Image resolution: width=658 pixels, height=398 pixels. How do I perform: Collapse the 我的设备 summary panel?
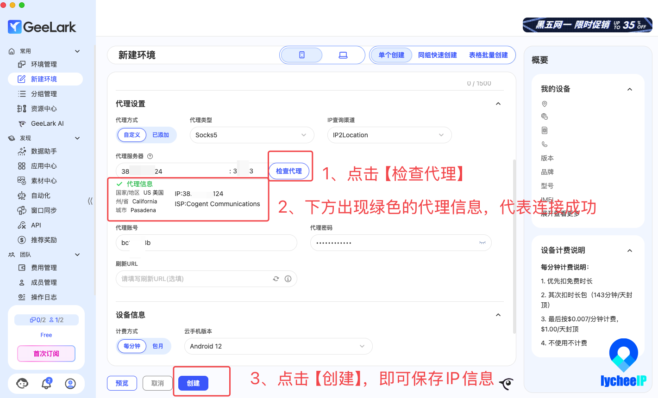(x=630, y=89)
